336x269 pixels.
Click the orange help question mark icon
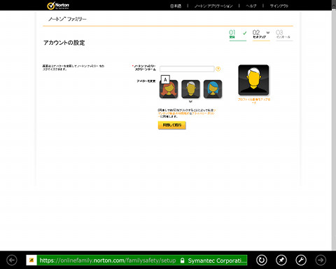pyautogui.click(x=218, y=69)
